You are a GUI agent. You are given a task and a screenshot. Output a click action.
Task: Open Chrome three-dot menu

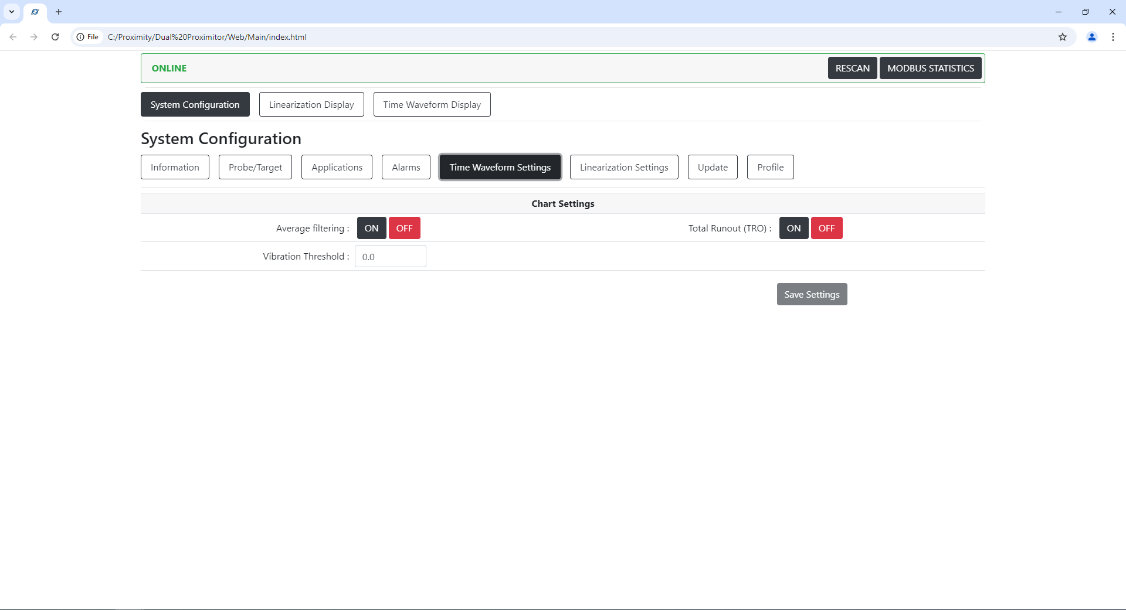(1113, 37)
